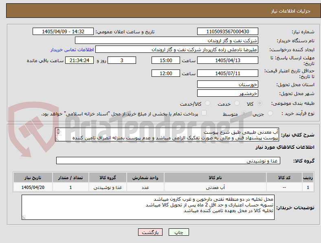Click the response deadline date 1405/04/13 field
This screenshot has width=321, height=243.
(228, 61)
